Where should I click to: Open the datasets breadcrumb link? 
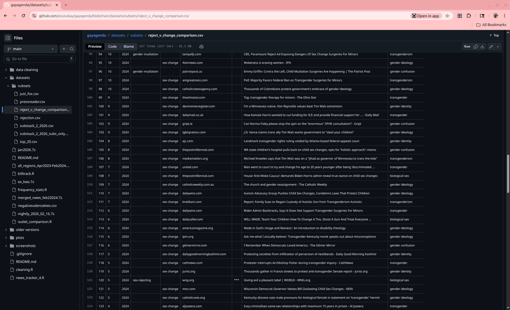coord(118,35)
